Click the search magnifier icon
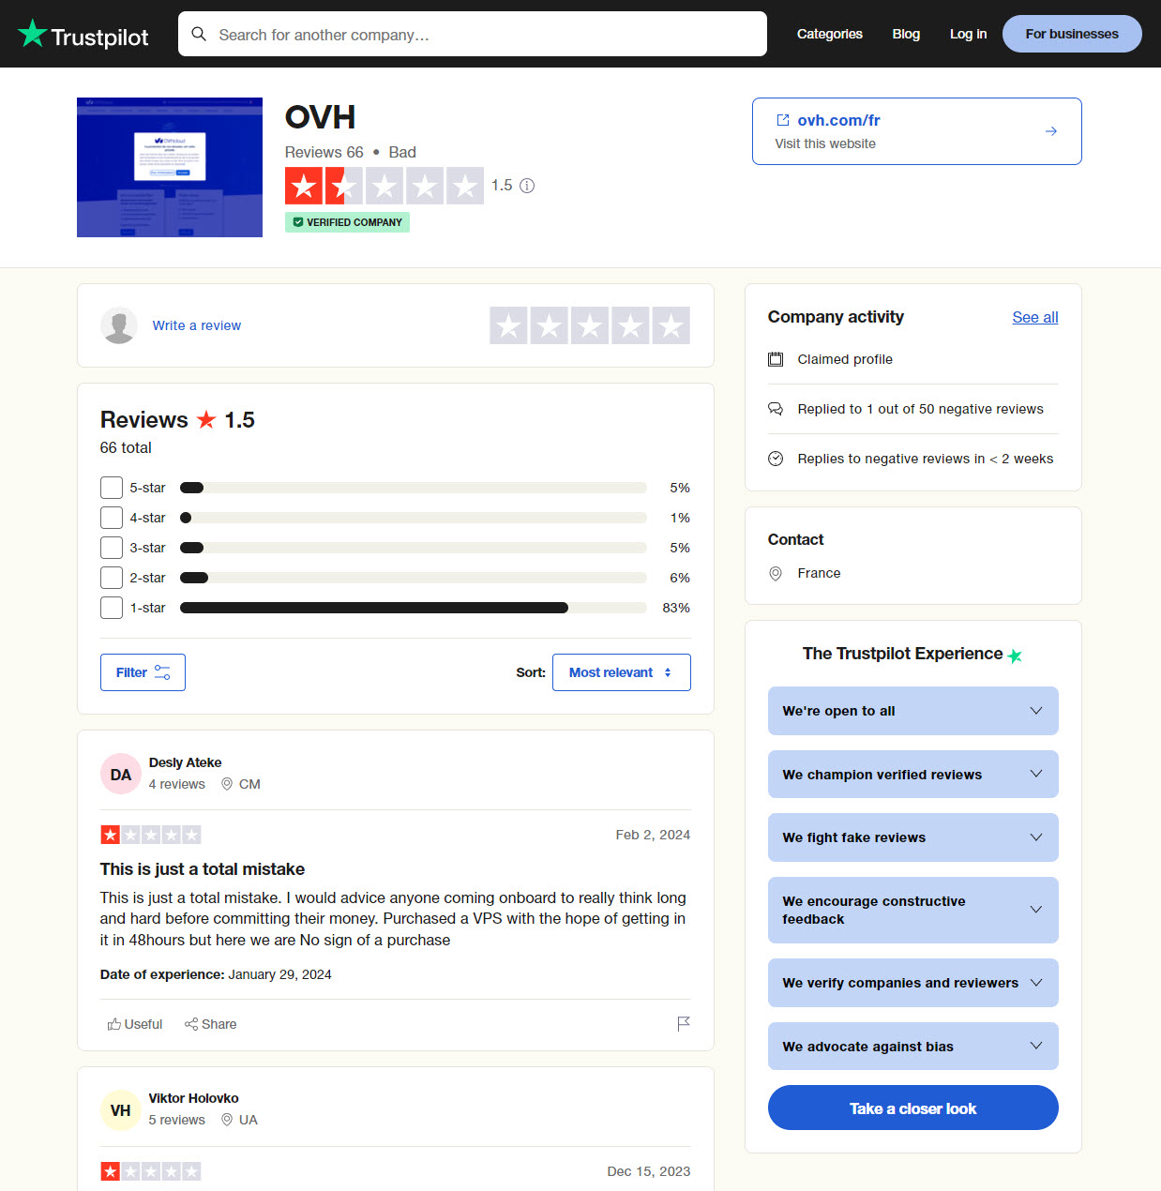Viewport: 1161px width, 1191px height. (199, 35)
